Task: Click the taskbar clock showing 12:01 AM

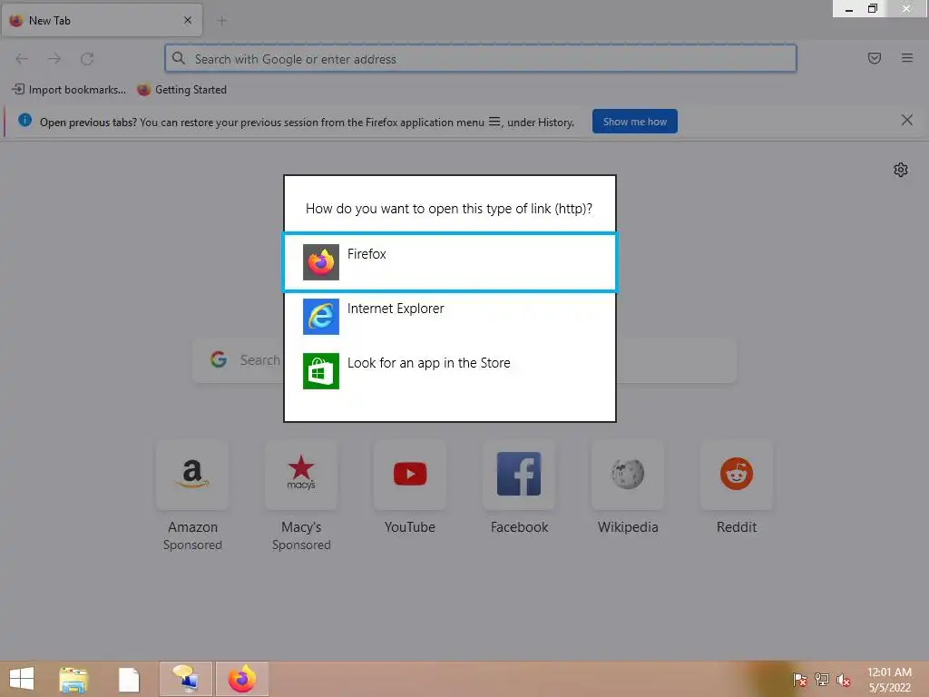Action: point(889,679)
